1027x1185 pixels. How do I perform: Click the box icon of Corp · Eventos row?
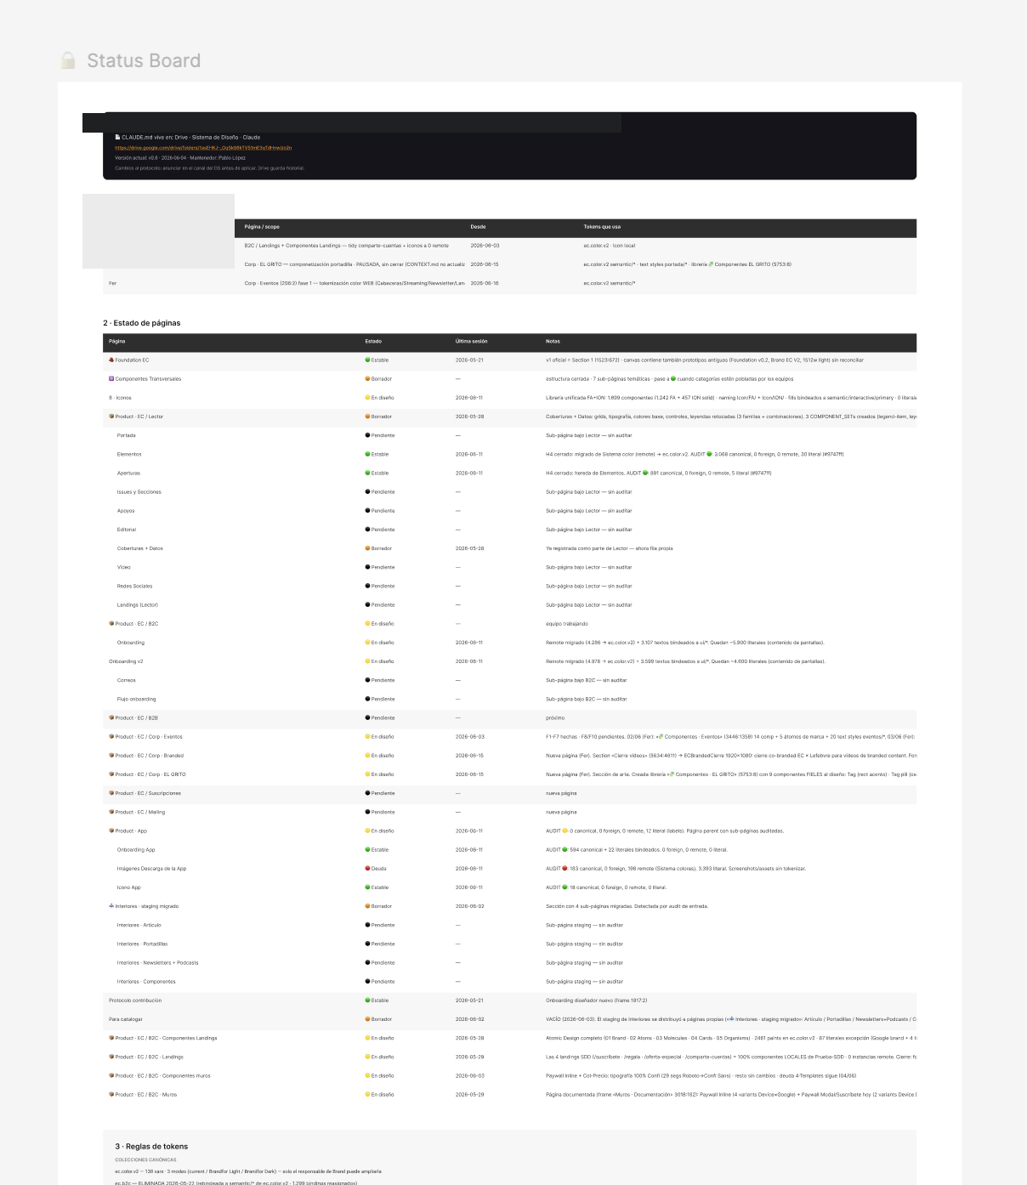(x=111, y=737)
